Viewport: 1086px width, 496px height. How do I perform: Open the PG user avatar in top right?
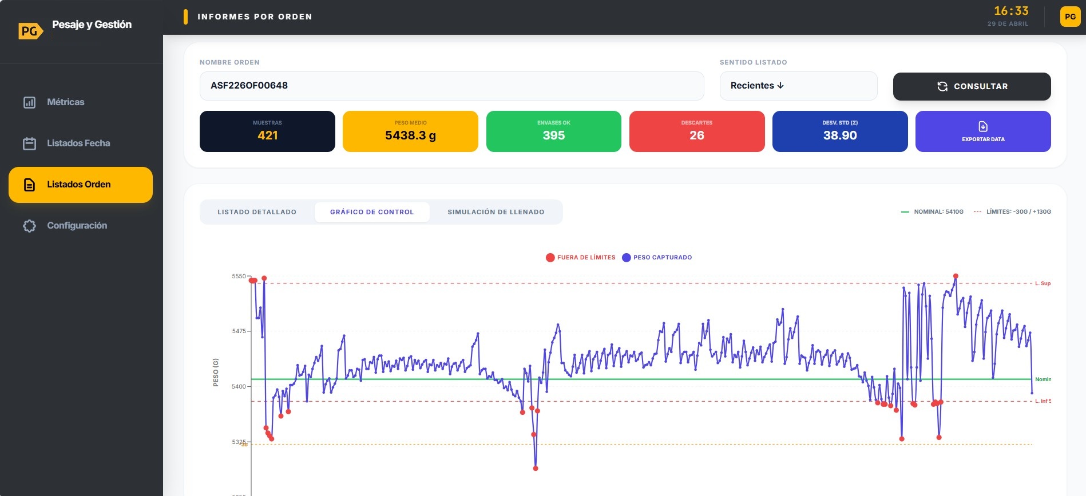coord(1070,17)
